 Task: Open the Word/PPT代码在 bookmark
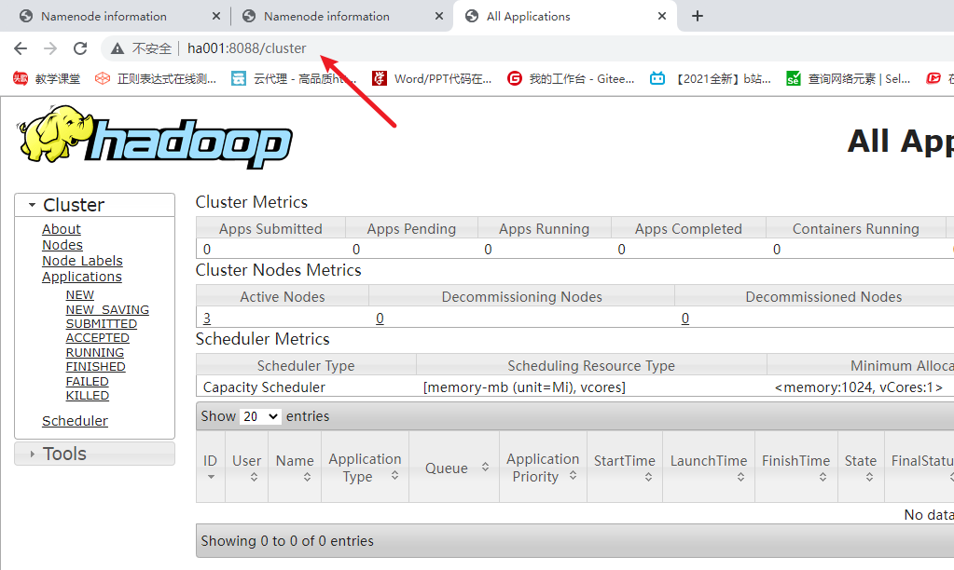(432, 78)
